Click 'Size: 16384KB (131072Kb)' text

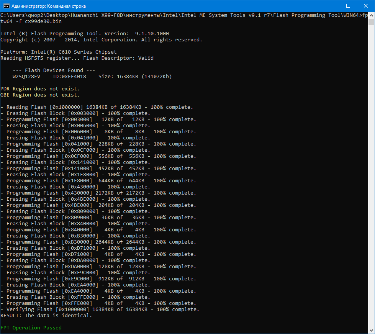point(135,77)
